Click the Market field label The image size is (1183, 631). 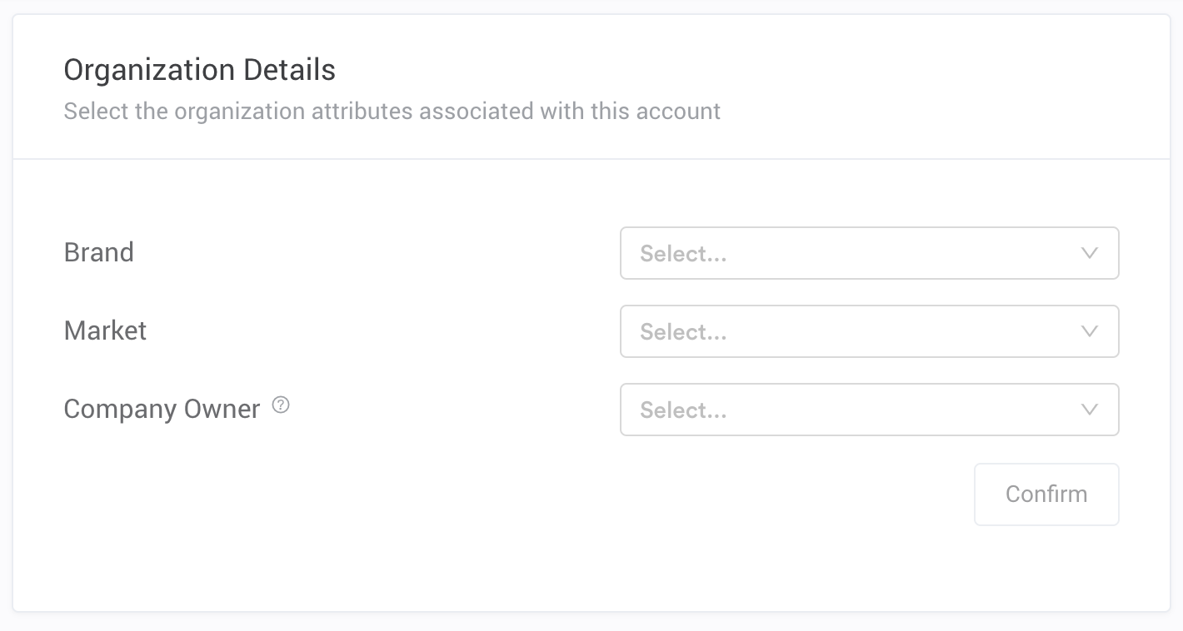pos(105,330)
